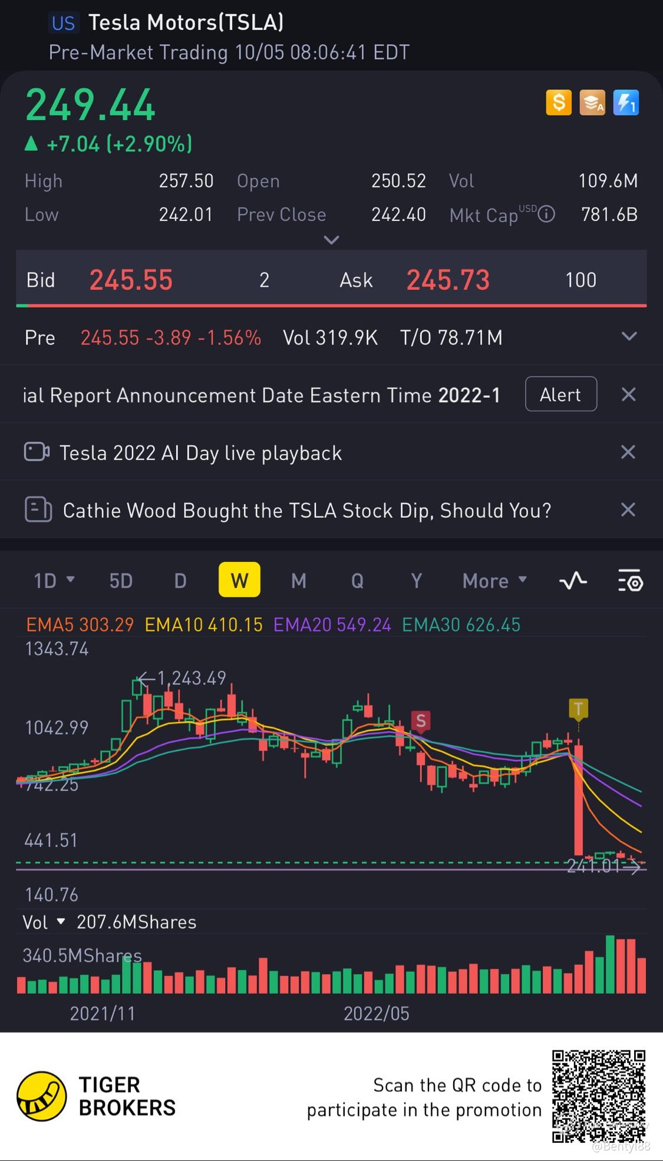Tap the US market tag
Screen dimensions: 663x1161
[x=63, y=23]
